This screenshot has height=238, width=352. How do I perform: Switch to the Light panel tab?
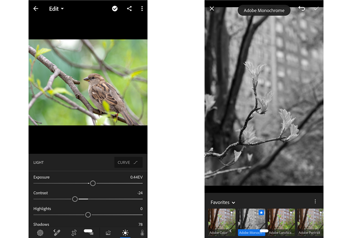pyautogui.click(x=125, y=233)
